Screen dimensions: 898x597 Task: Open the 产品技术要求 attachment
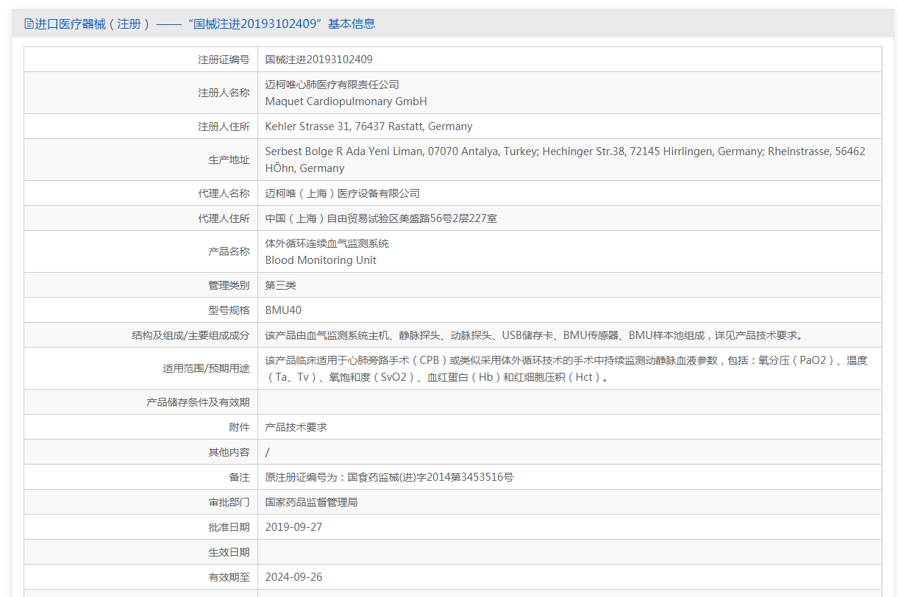(296, 427)
